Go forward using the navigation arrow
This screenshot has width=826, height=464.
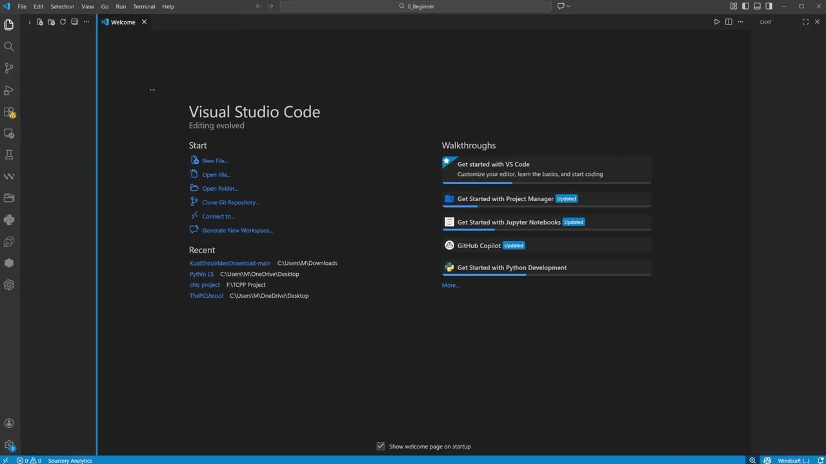click(x=270, y=6)
